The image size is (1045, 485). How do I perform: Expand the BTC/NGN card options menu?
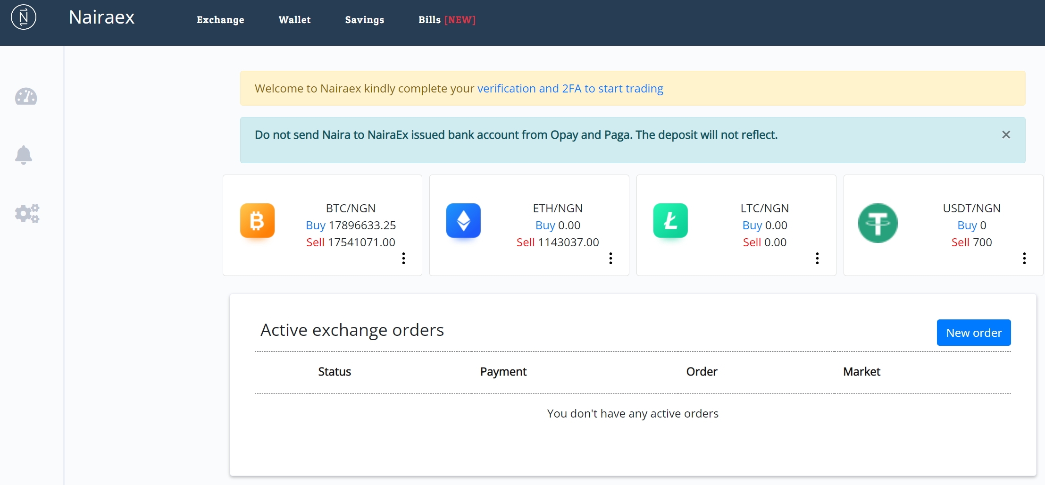pos(403,258)
